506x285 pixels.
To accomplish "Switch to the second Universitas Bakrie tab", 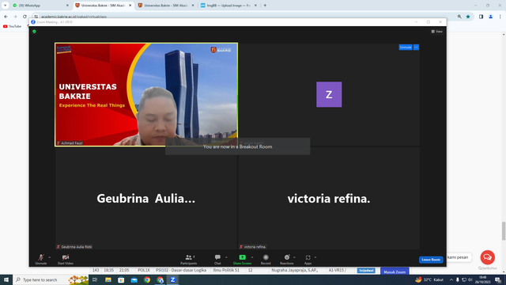I will (x=166, y=6).
